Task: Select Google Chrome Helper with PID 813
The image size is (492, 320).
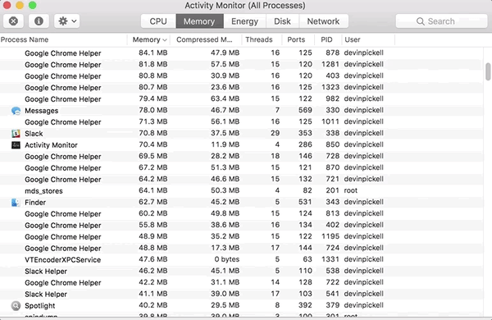Action: (241, 213)
